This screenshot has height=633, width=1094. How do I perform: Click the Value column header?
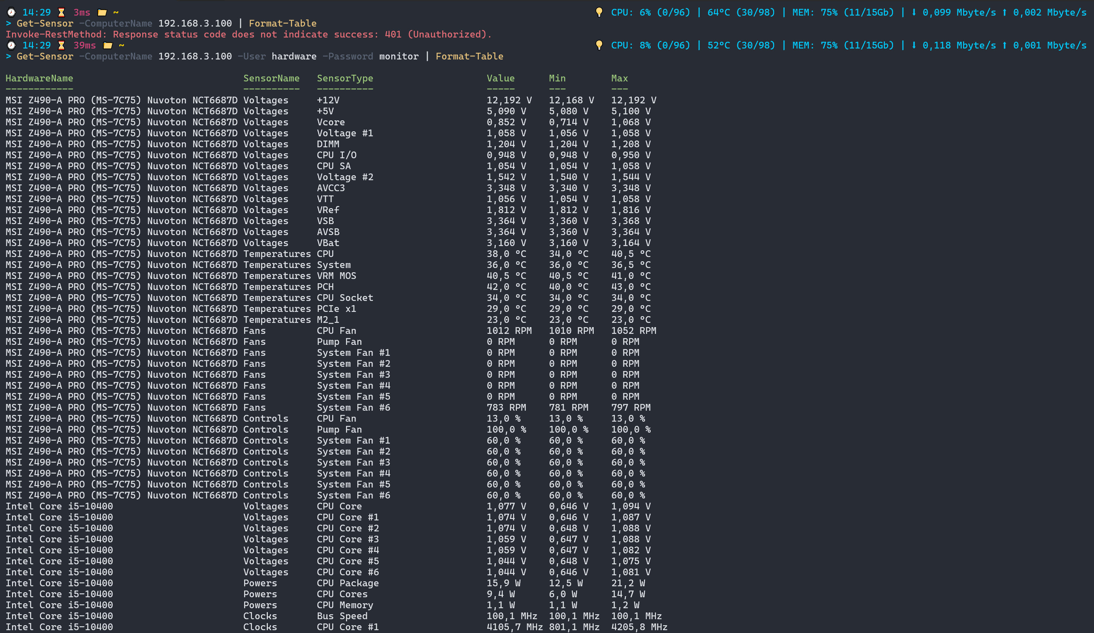pyautogui.click(x=501, y=78)
